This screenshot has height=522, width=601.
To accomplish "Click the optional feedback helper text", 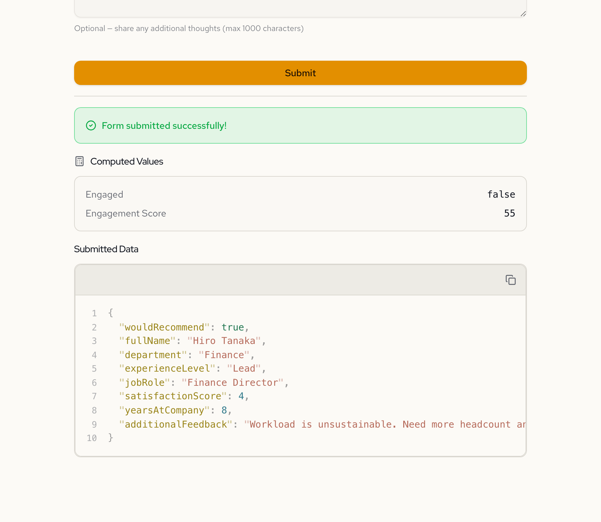I will coord(189,28).
